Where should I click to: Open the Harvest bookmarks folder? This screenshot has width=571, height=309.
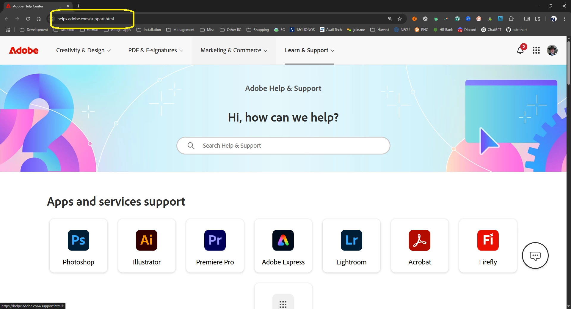pos(380,30)
